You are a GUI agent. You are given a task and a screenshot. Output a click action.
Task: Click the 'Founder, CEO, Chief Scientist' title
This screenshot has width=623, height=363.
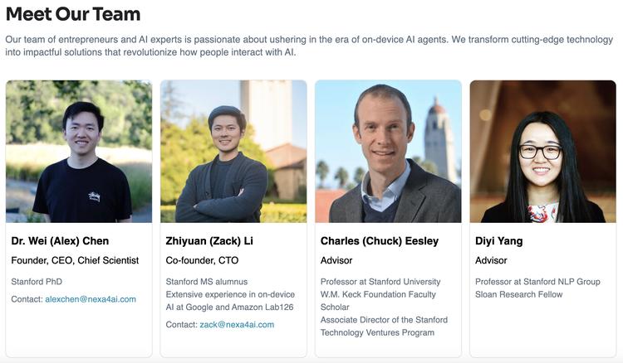click(x=75, y=260)
